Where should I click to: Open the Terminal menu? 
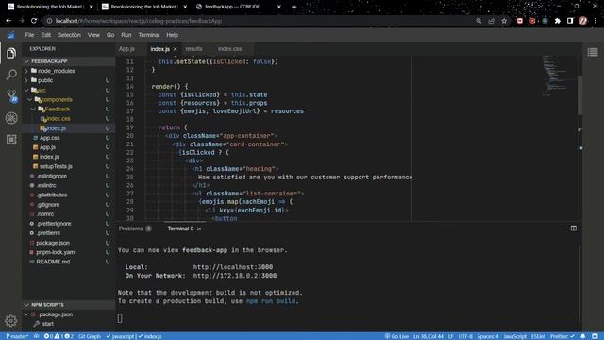tap(149, 35)
